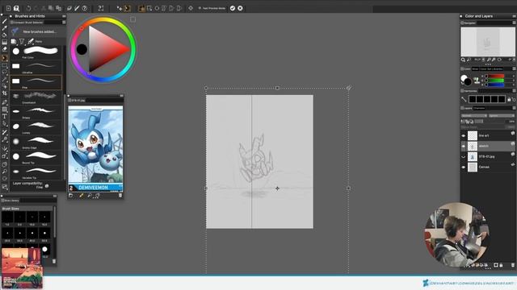Click the DemiVeemon reference image
Image resolution: width=517 pixels, height=290 pixels.
[95, 148]
